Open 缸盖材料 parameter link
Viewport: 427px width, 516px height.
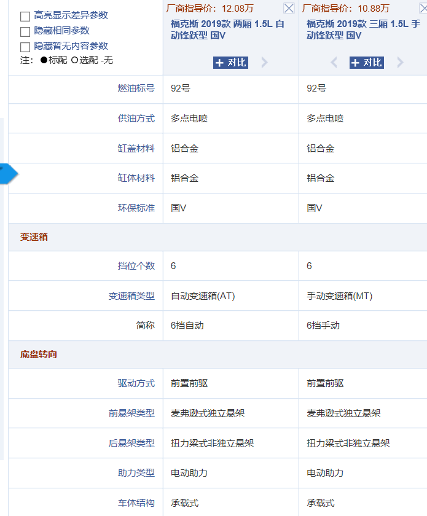pyautogui.click(x=136, y=148)
